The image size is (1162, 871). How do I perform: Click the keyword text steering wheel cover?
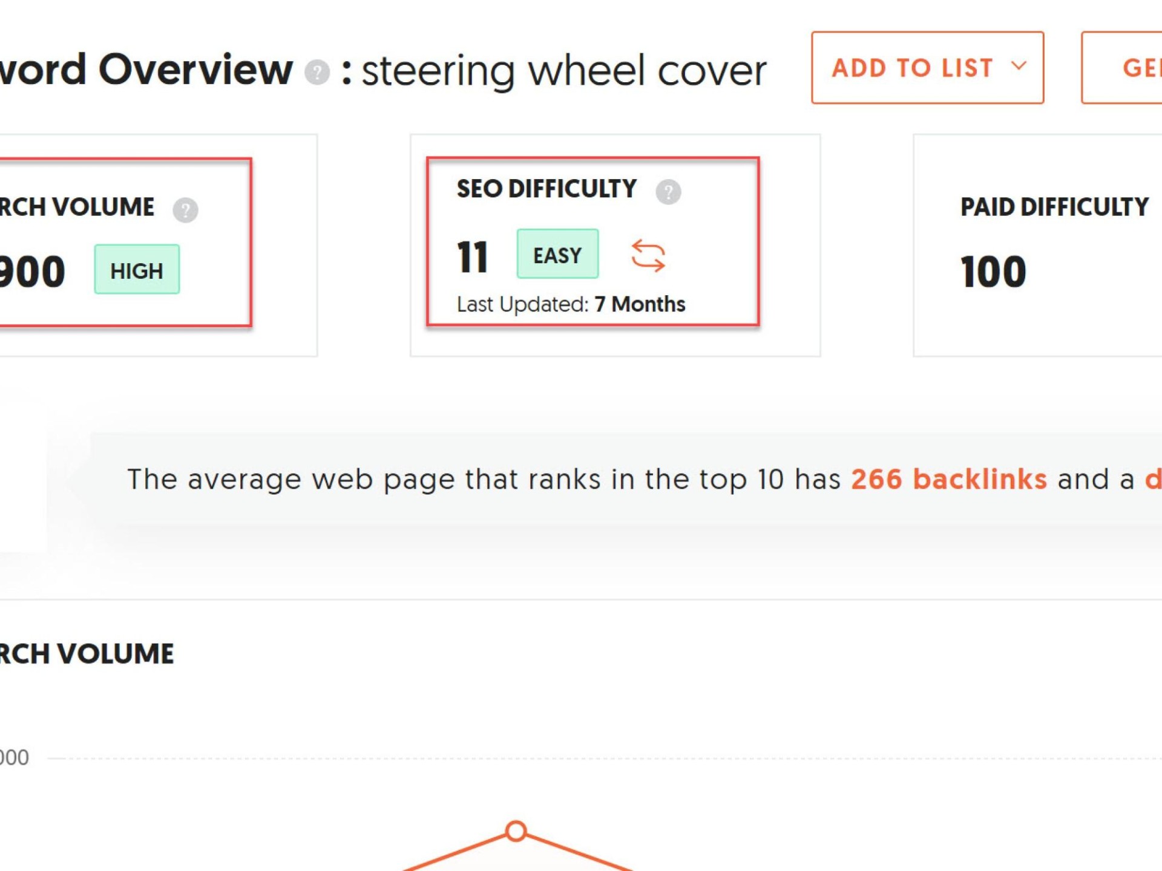(563, 71)
